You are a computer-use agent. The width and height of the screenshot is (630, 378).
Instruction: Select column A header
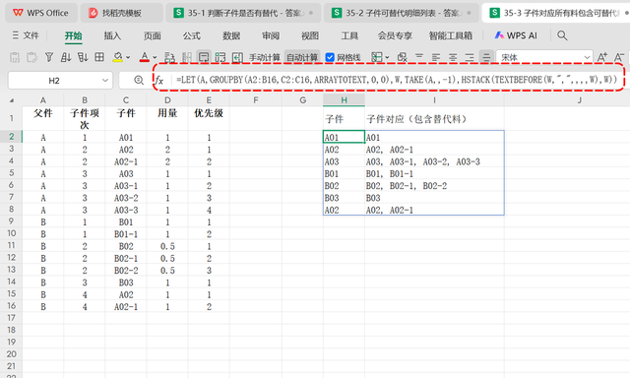[x=43, y=100]
